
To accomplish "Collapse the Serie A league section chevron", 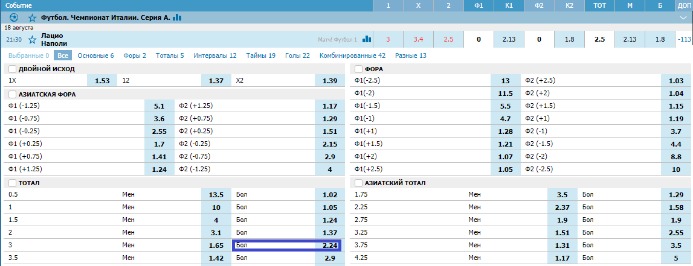I will coord(684,17).
